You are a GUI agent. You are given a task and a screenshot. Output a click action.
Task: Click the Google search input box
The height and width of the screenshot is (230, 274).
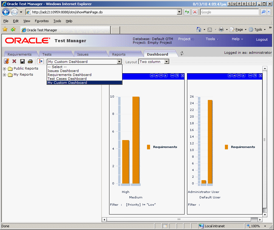pyautogui.click(x=229, y=12)
